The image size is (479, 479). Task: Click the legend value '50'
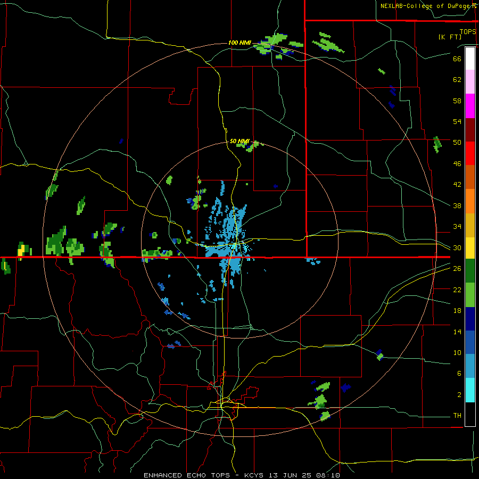tap(457, 142)
